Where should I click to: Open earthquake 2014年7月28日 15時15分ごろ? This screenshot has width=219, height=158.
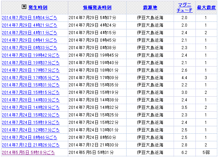tap(31, 92)
